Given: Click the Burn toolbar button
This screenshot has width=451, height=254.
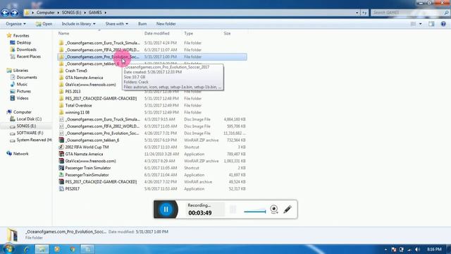Looking at the screenshot, I should pos(142,24).
